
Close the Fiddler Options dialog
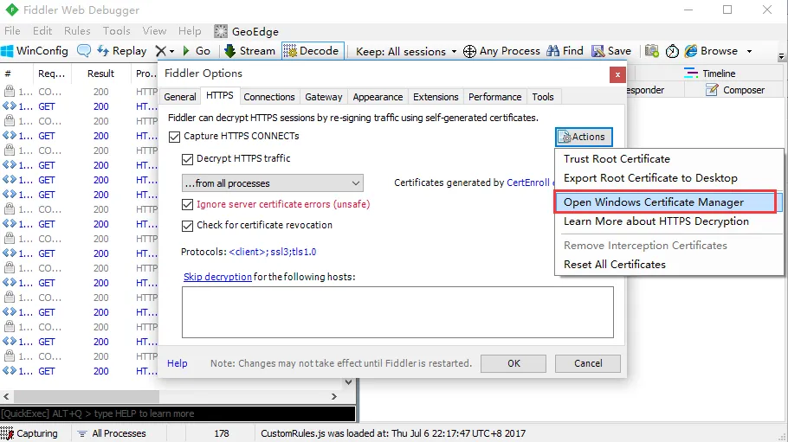click(x=617, y=75)
